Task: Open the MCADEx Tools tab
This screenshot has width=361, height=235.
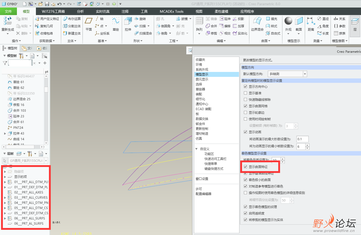Action: 172,11
